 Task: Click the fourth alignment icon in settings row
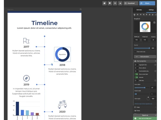coord(144,15)
